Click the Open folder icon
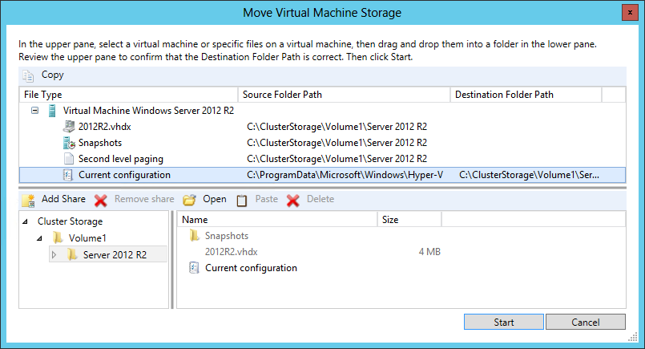The width and height of the screenshot is (645, 349). click(189, 201)
